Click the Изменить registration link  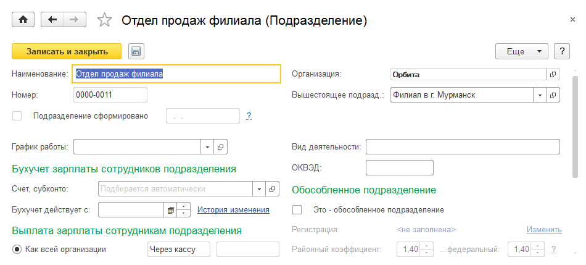click(x=544, y=230)
